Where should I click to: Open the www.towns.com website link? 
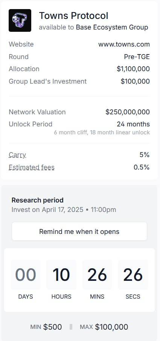[124, 44]
